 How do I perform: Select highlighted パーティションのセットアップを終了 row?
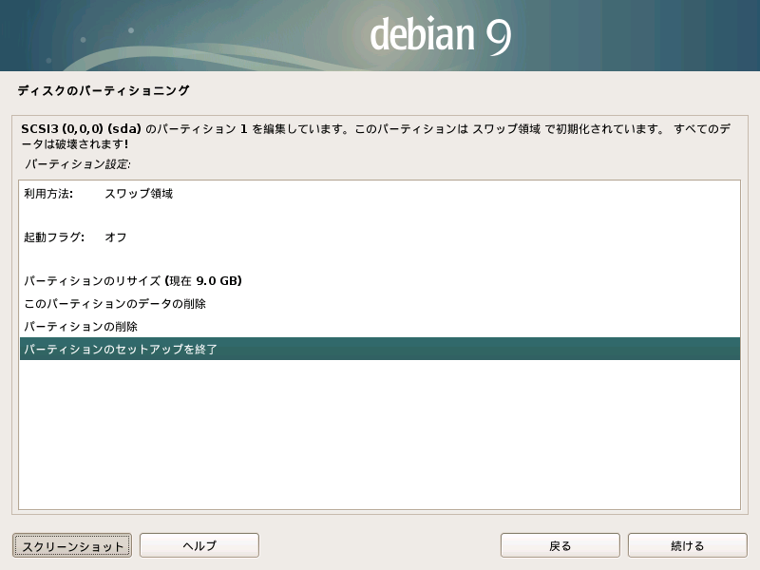[121, 350]
